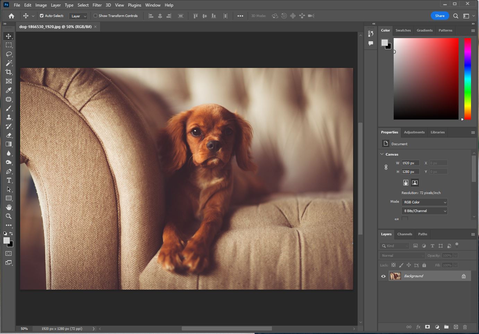Select the Gradient tool
The height and width of the screenshot is (334, 479).
pos(9,144)
